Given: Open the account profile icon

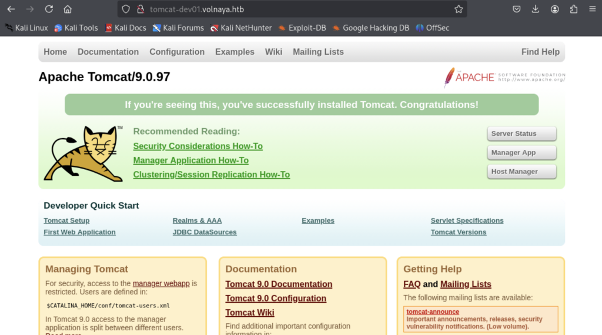Looking at the screenshot, I should coord(554,9).
